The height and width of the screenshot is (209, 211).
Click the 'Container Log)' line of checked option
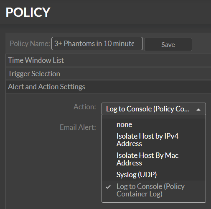140,194
